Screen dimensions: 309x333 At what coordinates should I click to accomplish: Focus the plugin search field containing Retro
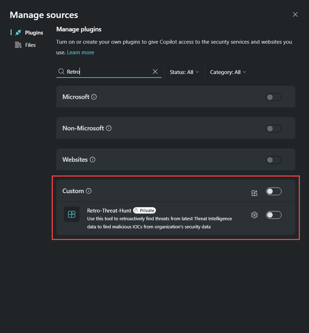pos(109,72)
